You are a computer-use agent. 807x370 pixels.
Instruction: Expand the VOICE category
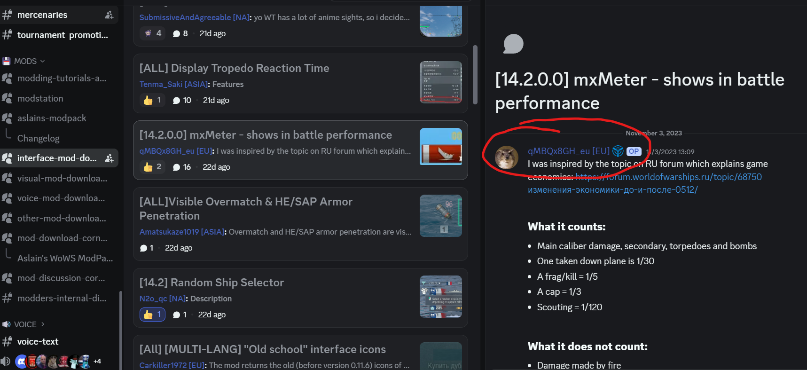[x=24, y=324]
